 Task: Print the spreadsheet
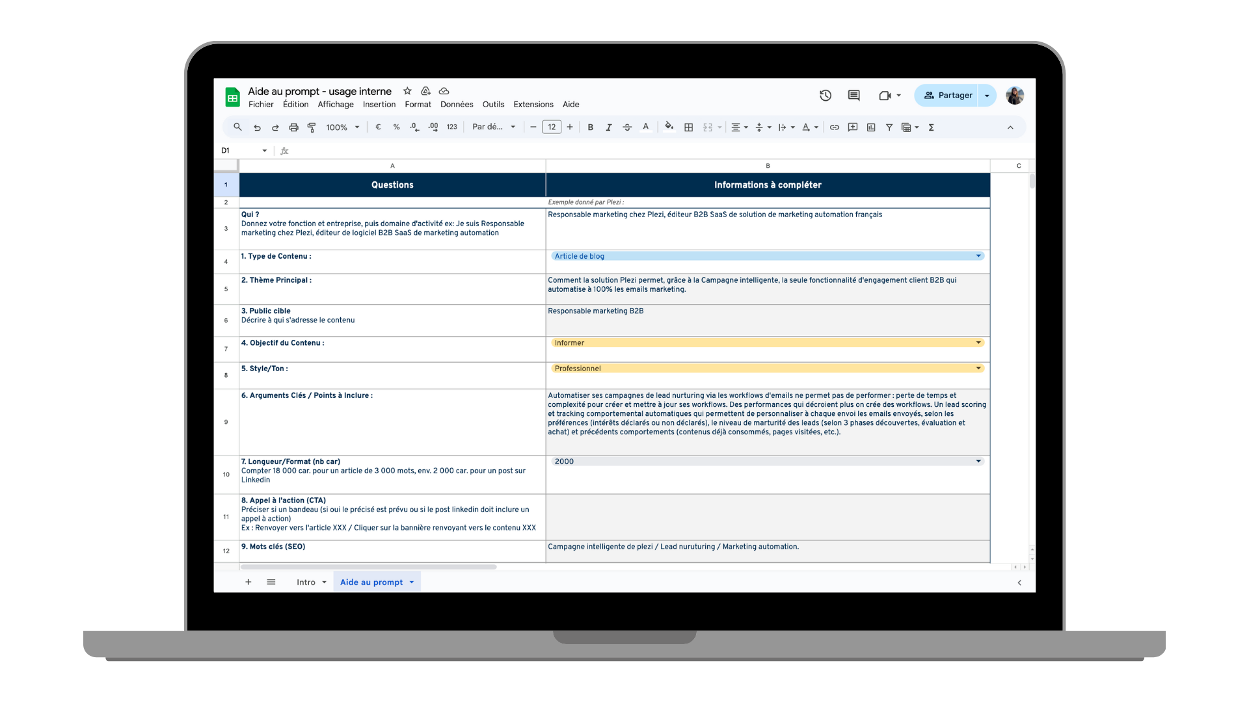[x=293, y=127]
